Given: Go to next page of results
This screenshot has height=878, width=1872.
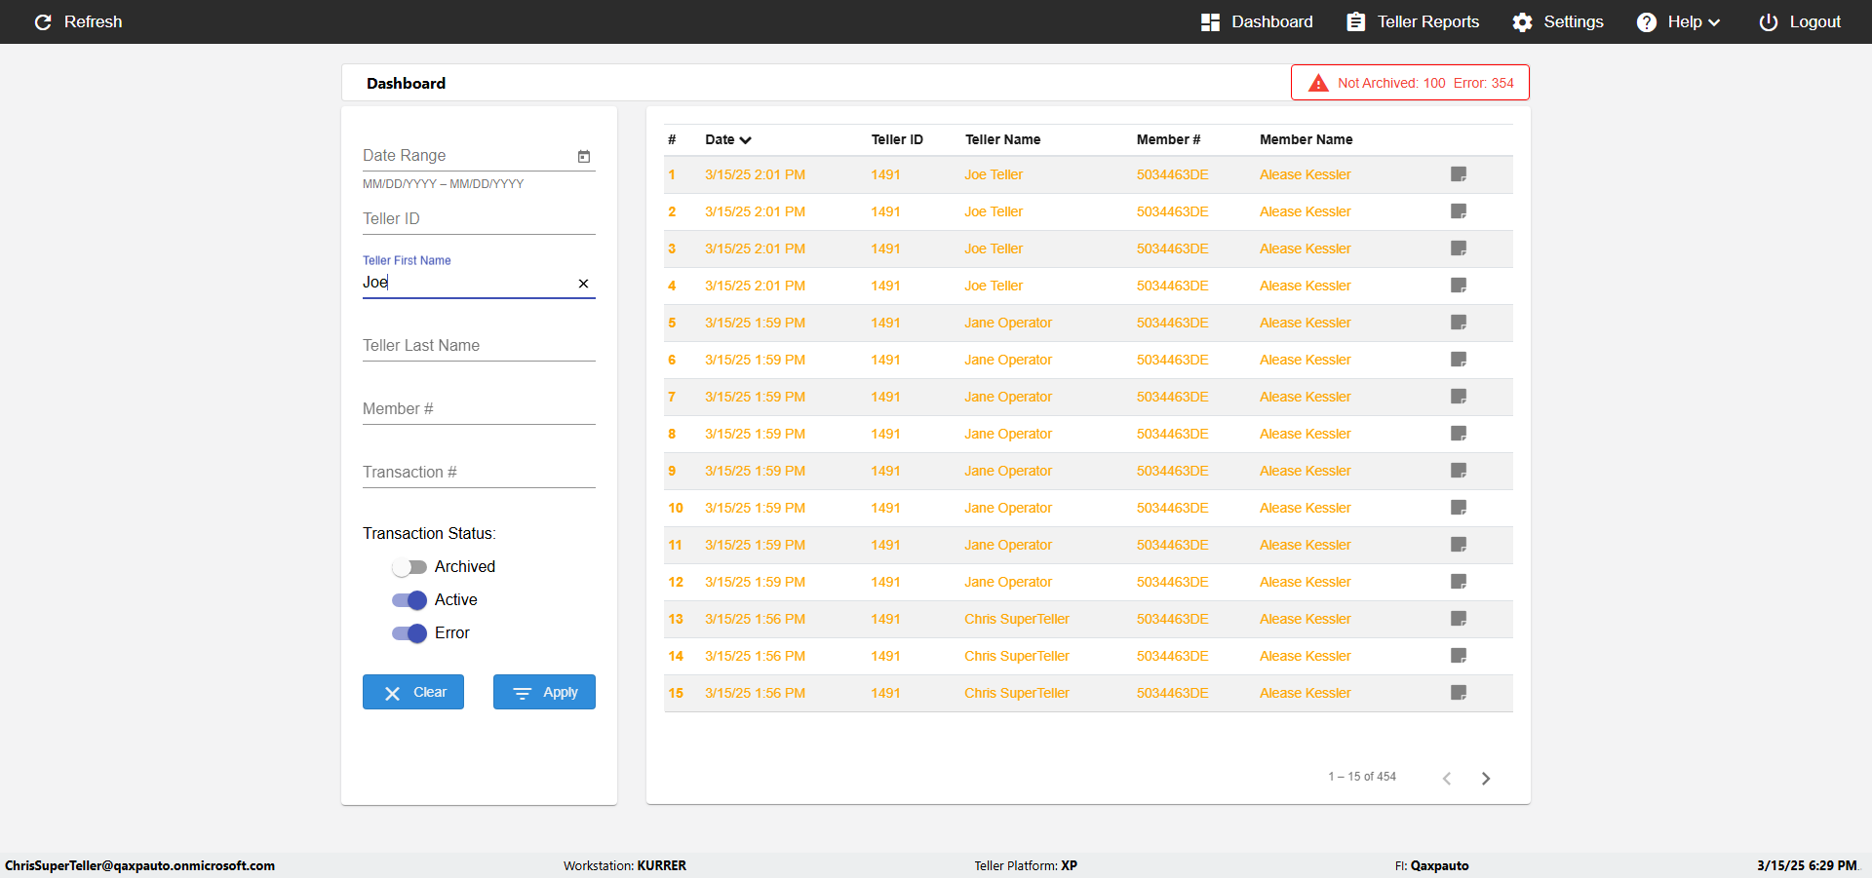Looking at the screenshot, I should pos(1486,778).
